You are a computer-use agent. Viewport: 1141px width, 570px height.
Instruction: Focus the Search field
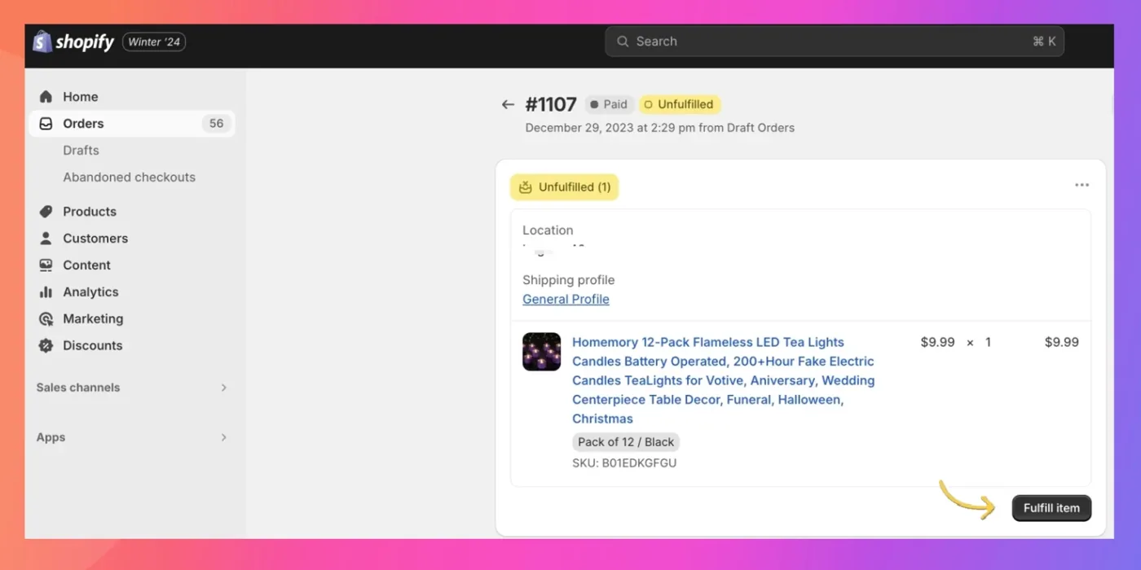coord(835,42)
